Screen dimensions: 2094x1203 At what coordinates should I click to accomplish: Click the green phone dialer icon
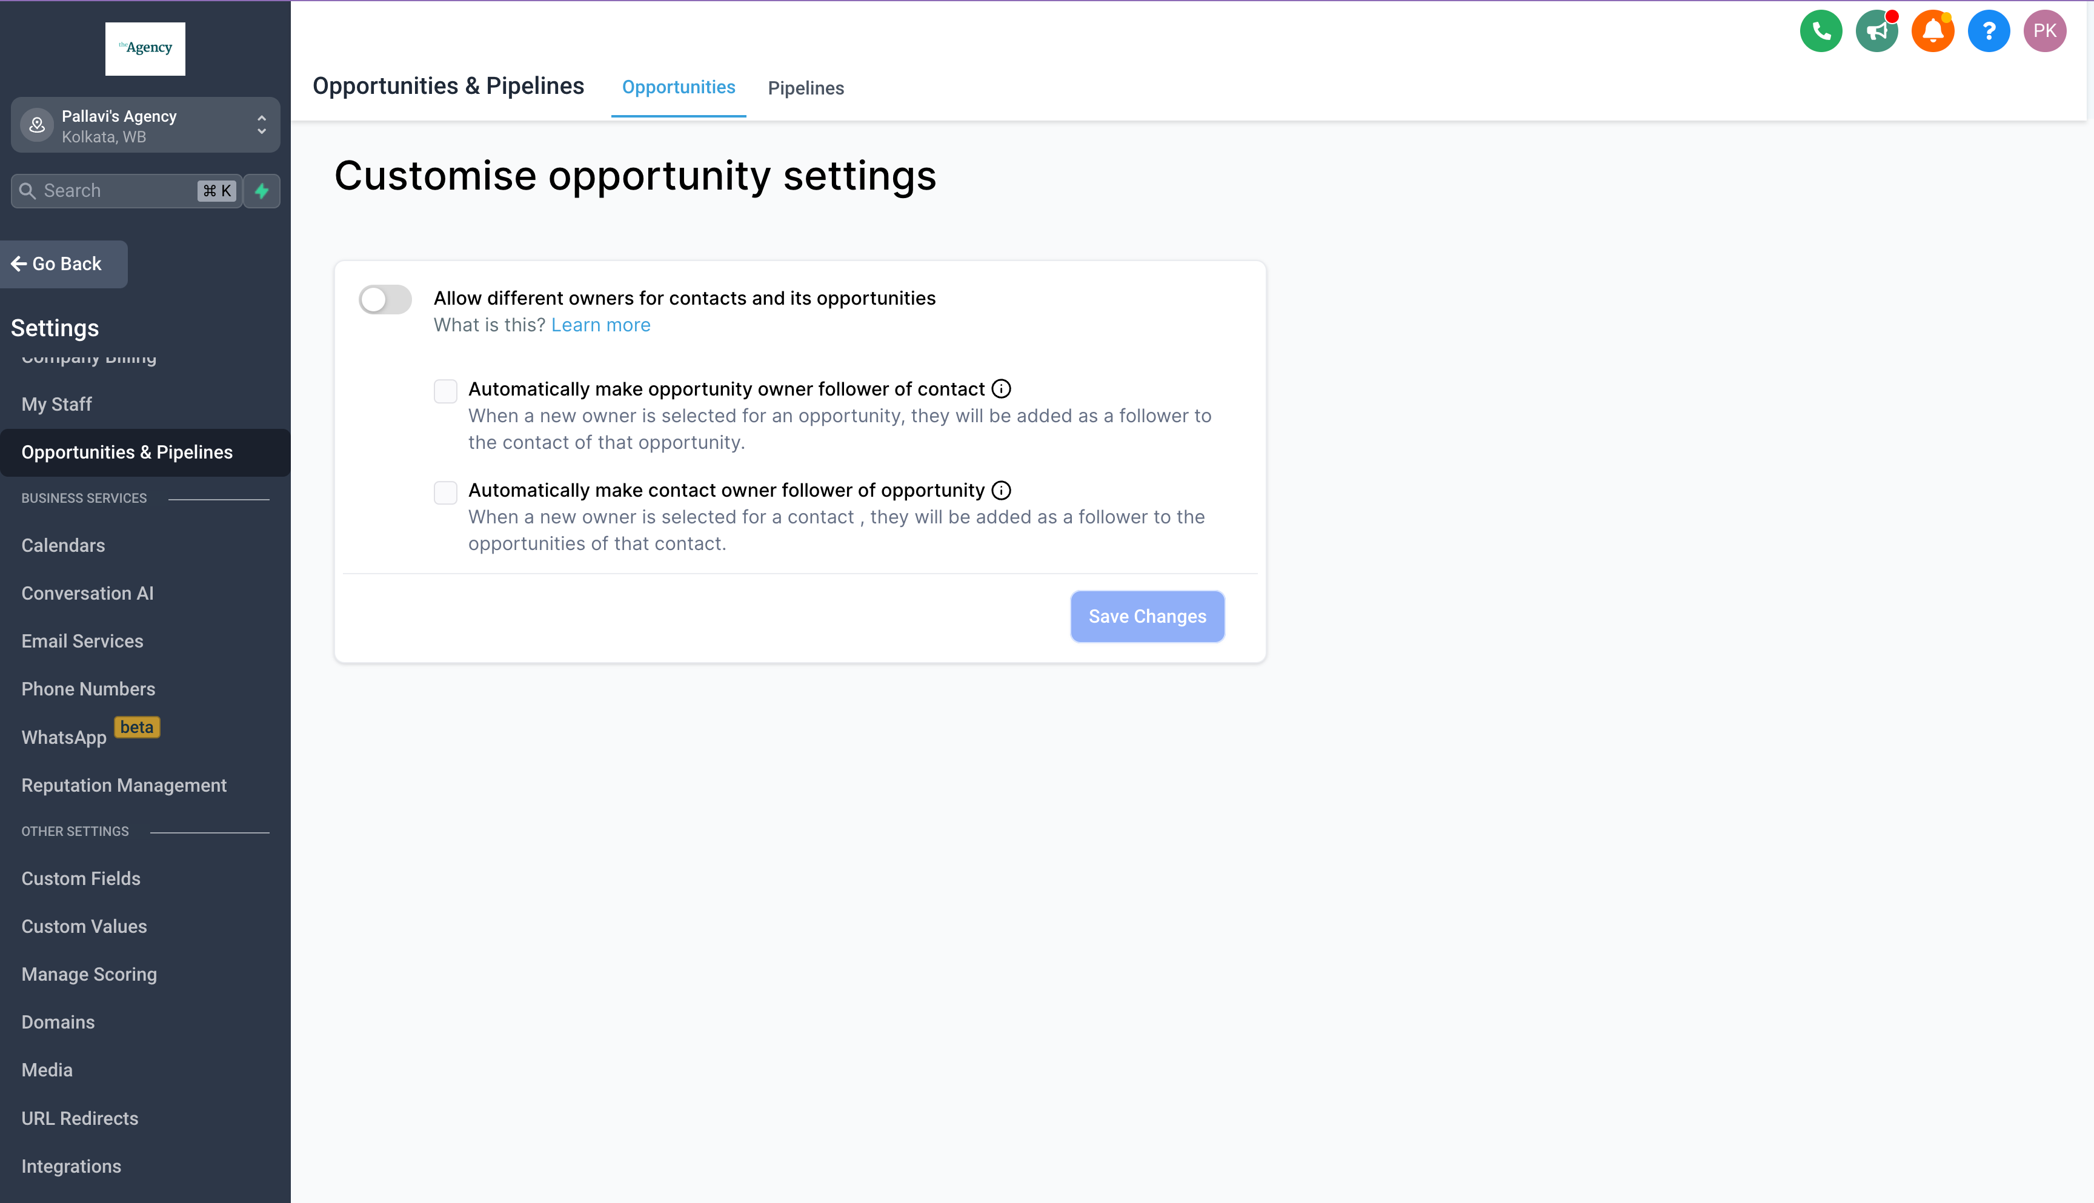[1821, 31]
